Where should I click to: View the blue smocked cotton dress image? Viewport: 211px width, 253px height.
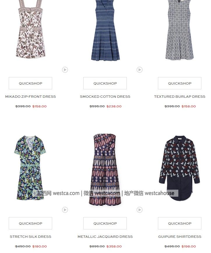tap(105, 30)
